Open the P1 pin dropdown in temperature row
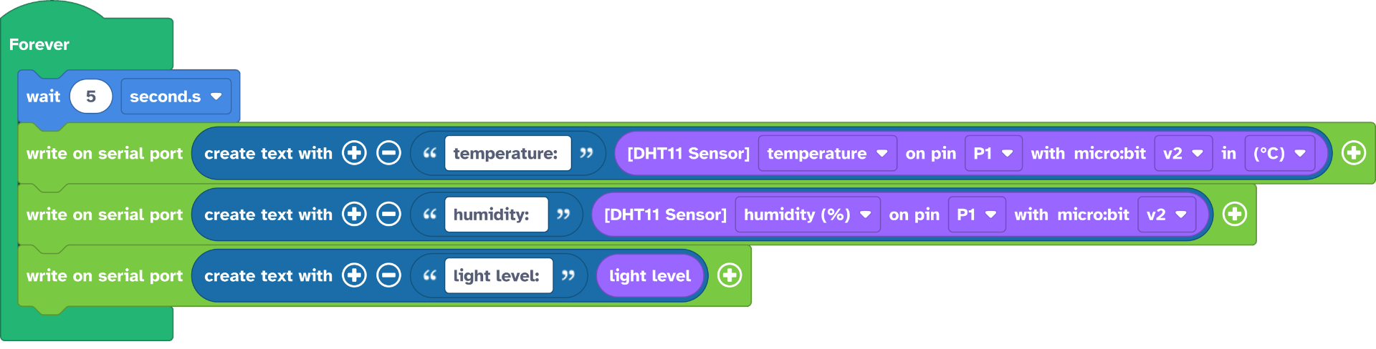1376x349 pixels. coord(993,153)
